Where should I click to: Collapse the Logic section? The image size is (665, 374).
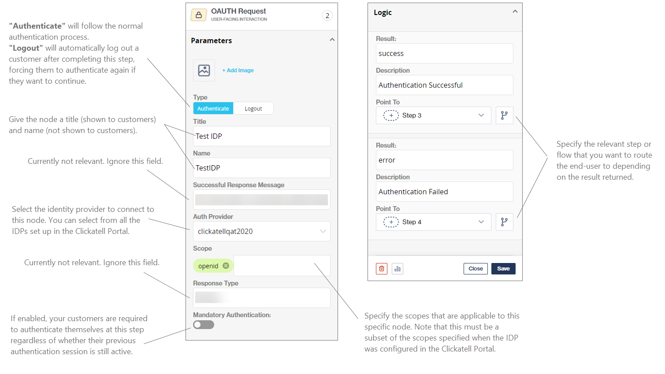[x=515, y=12]
